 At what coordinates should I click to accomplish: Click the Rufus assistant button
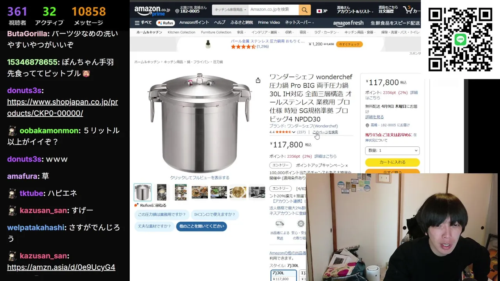165,23
